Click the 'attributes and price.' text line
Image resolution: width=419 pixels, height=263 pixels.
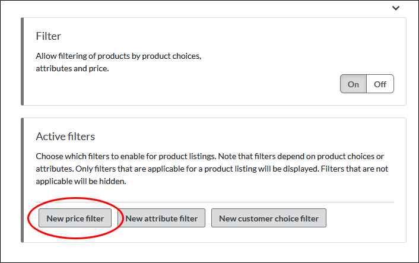(x=73, y=68)
